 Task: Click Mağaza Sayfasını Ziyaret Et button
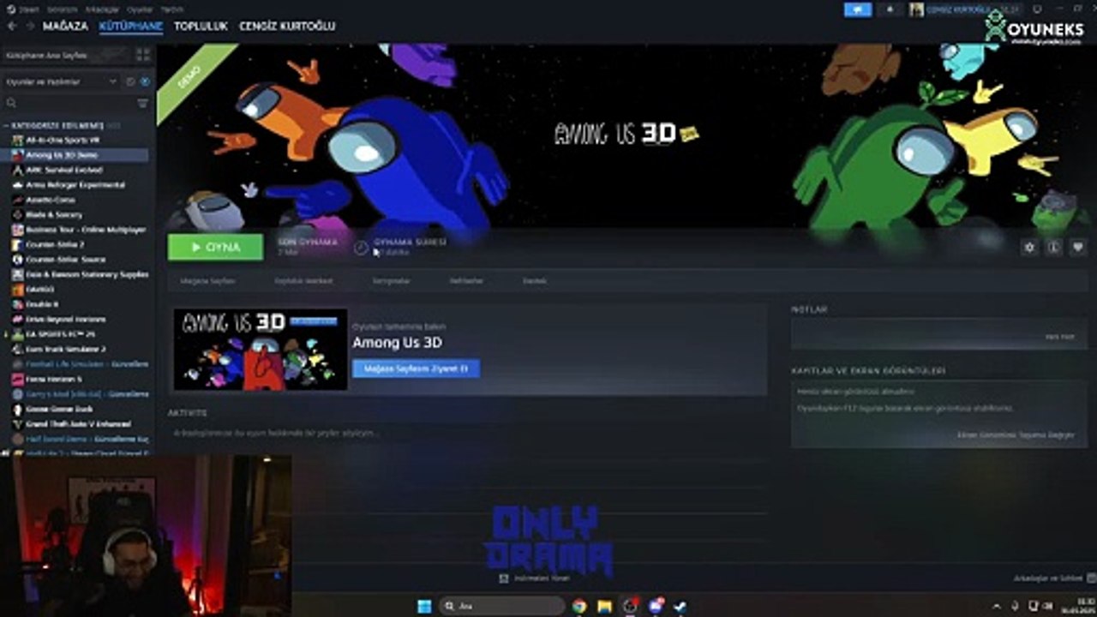[x=416, y=368]
